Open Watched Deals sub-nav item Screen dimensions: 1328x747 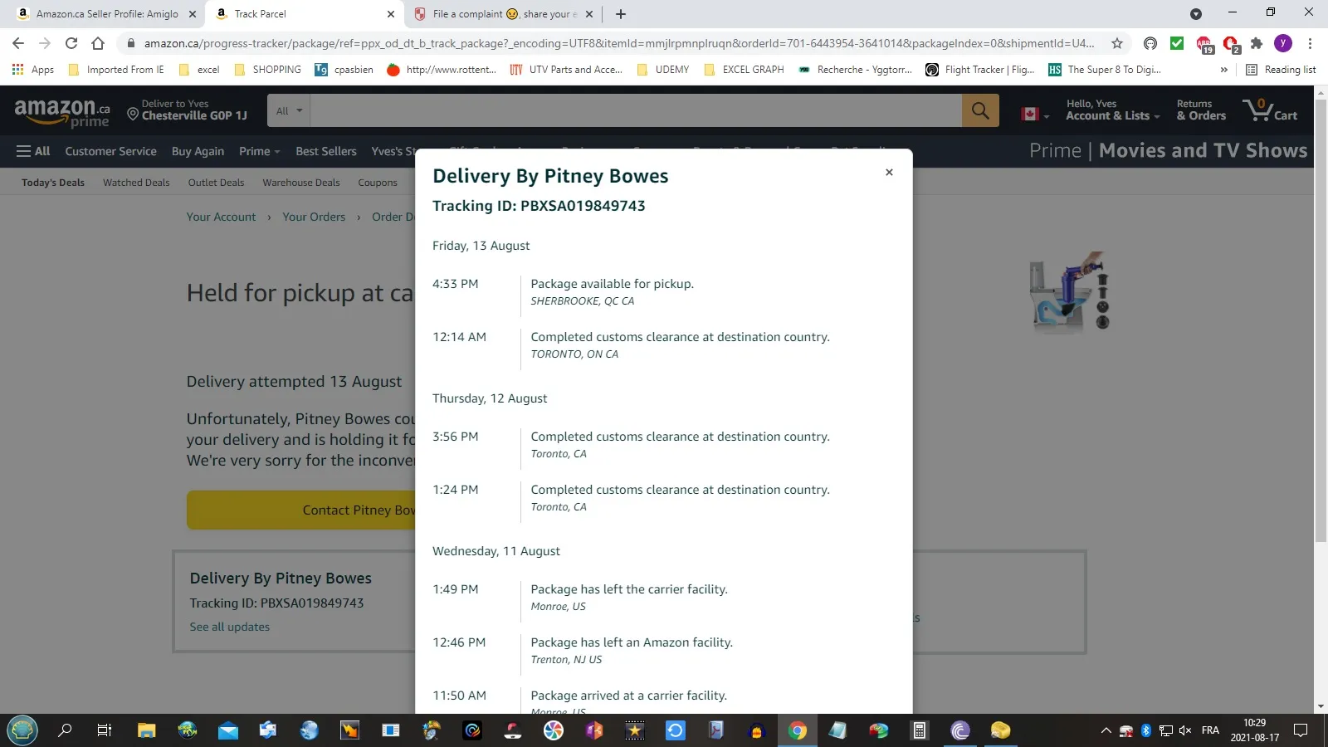[x=136, y=183]
